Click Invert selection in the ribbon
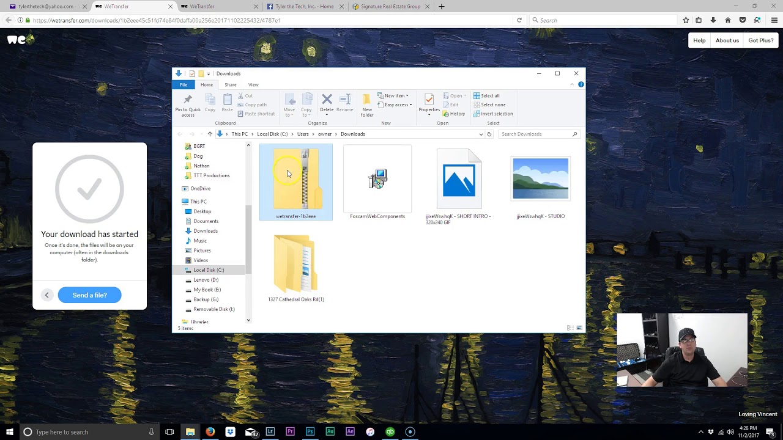783x440 pixels. pos(493,114)
